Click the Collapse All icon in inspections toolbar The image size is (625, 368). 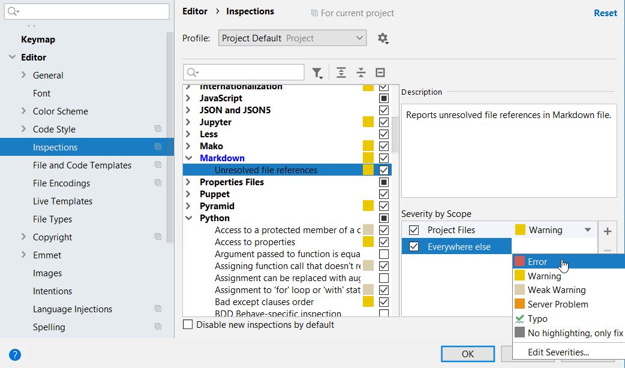tap(360, 73)
